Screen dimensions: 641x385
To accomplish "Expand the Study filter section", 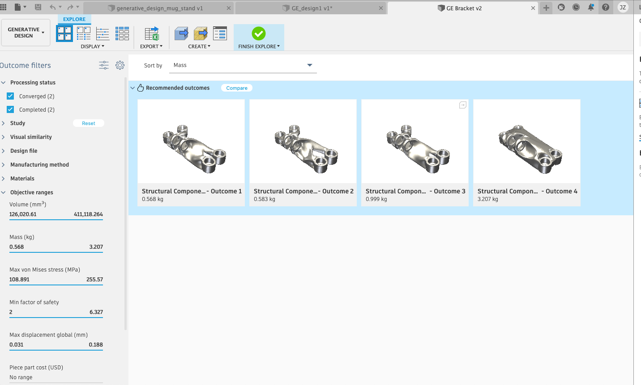I will point(4,123).
